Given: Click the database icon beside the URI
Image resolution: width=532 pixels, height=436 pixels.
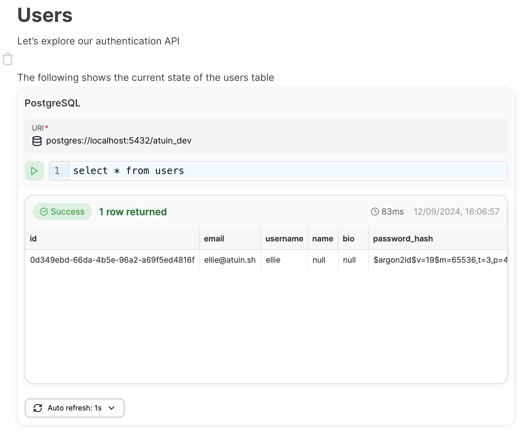Looking at the screenshot, I should click(37, 141).
